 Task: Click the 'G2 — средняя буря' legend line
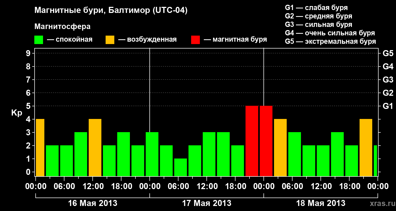click(319, 16)
